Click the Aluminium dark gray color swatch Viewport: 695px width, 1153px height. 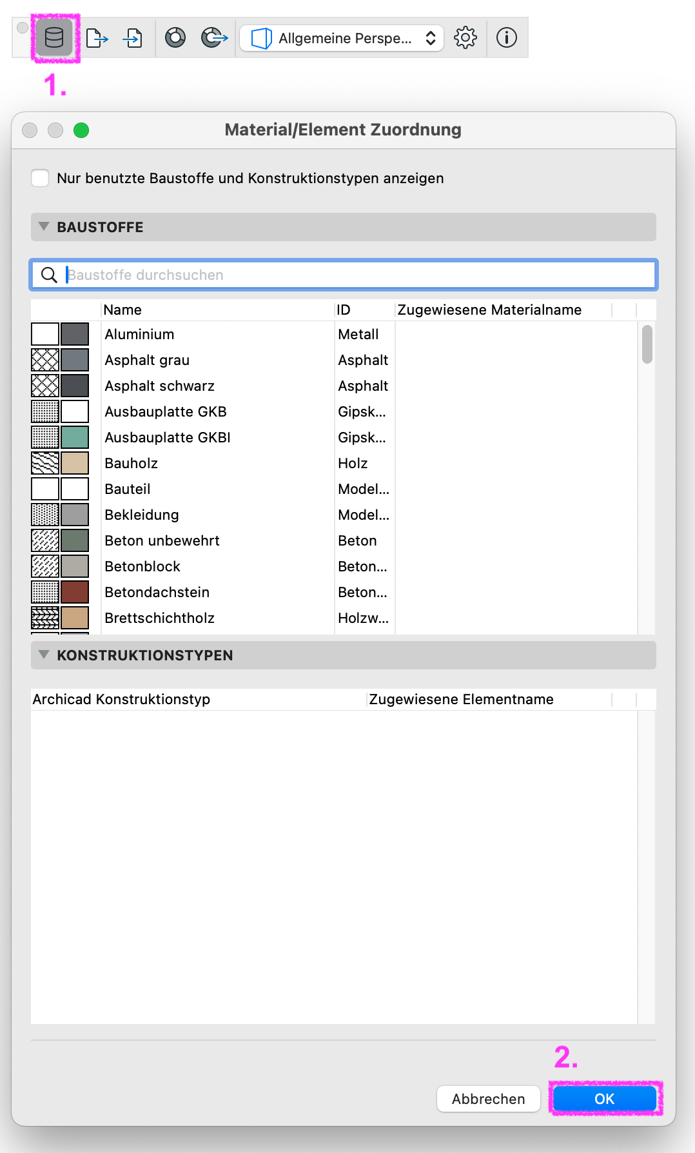[75, 335]
